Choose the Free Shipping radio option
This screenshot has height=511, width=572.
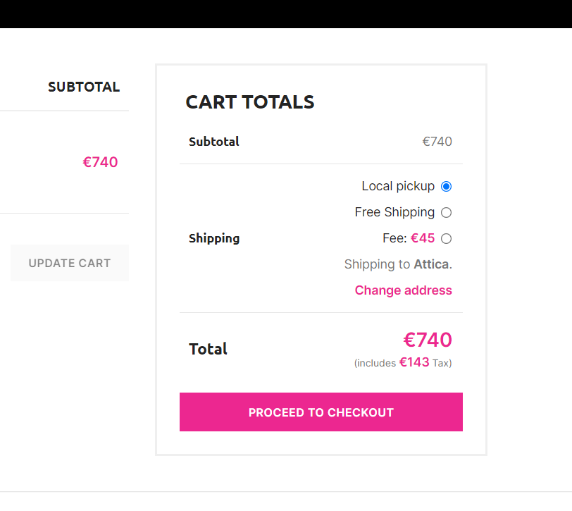pos(446,213)
